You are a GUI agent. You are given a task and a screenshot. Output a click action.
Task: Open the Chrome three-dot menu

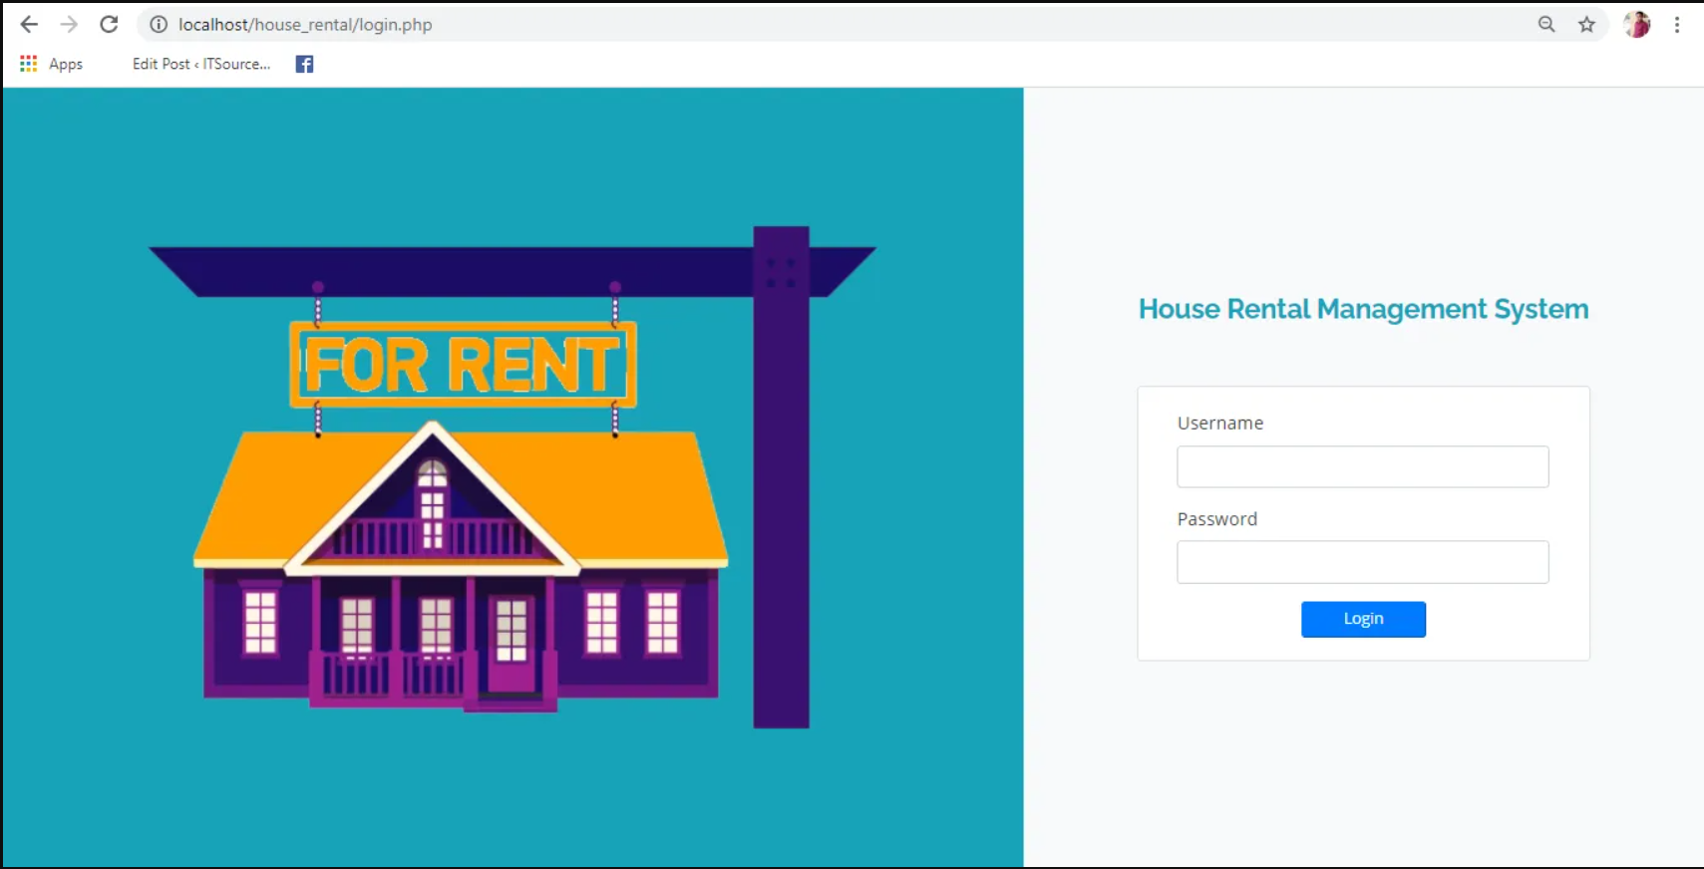pos(1677,25)
